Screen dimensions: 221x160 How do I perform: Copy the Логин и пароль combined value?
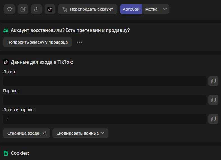tap(213, 119)
